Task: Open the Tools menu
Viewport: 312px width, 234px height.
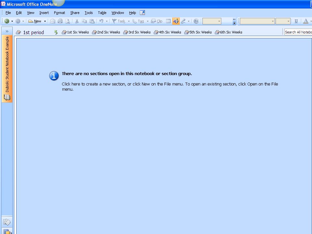Action: pyautogui.click(x=89, y=13)
